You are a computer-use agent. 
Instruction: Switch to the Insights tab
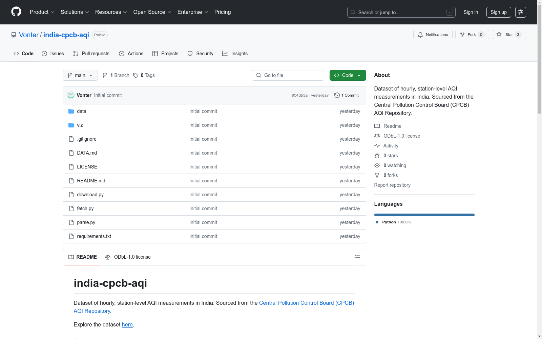[235, 54]
